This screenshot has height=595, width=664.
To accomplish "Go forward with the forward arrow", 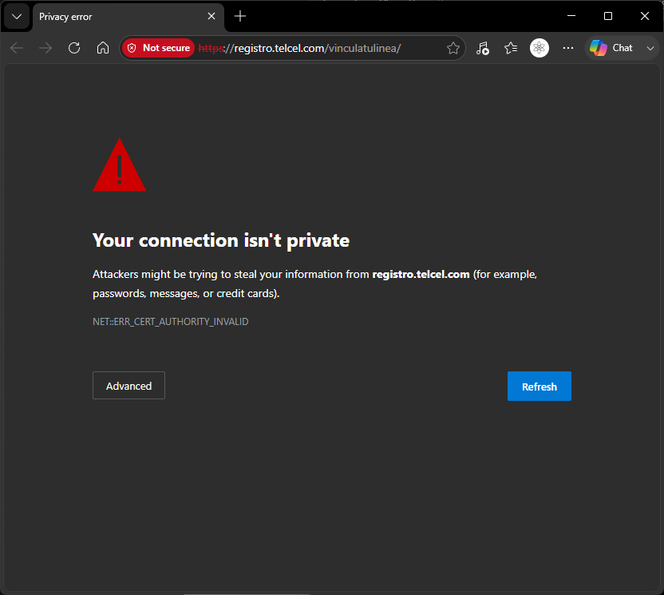I will (x=45, y=48).
